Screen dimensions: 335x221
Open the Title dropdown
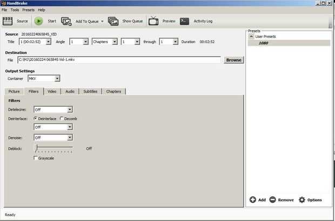coord(49,42)
